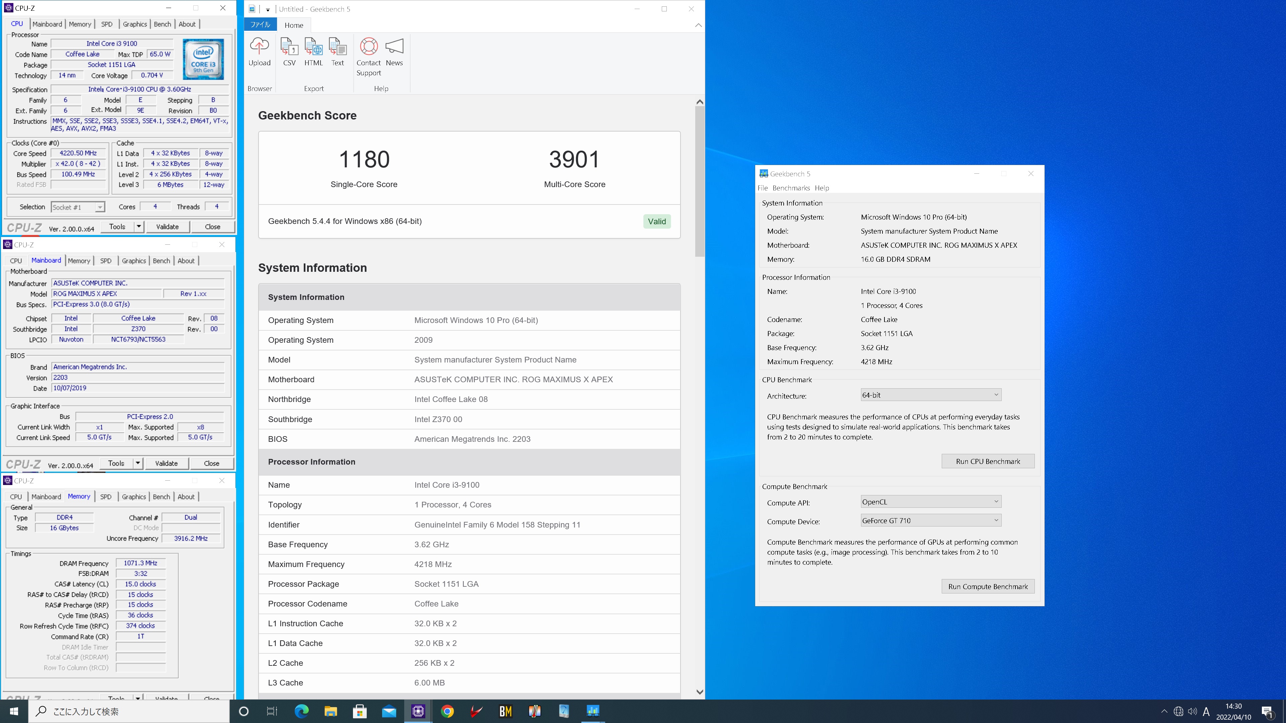This screenshot has width=1286, height=723.
Task: Click the Multi-Core Score value 3901
Action: pos(574,160)
